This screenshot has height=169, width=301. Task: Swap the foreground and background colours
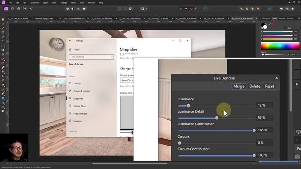[266, 23]
